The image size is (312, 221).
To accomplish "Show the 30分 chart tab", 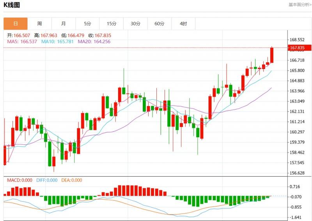I will (x=135, y=24).
